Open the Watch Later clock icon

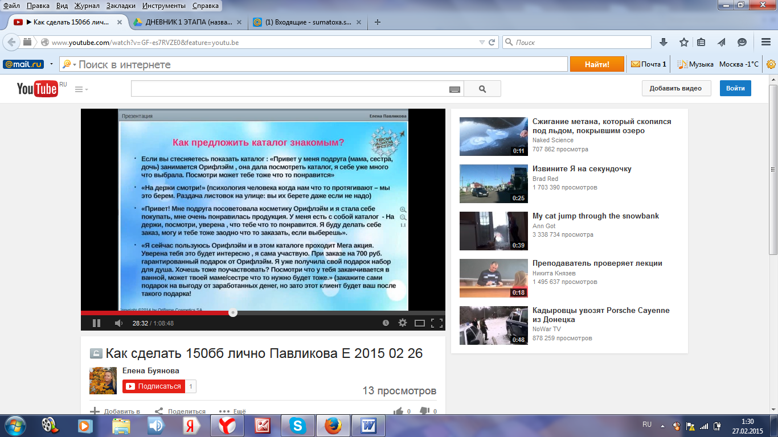[386, 323]
